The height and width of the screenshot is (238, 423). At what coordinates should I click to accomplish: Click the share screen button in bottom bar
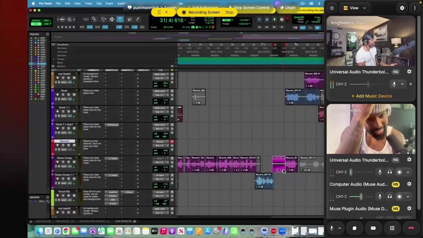pyautogui.click(x=373, y=228)
